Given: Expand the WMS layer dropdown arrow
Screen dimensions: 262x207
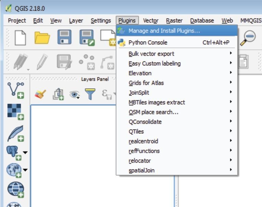Looking at the screenshot, I should tap(25, 170).
